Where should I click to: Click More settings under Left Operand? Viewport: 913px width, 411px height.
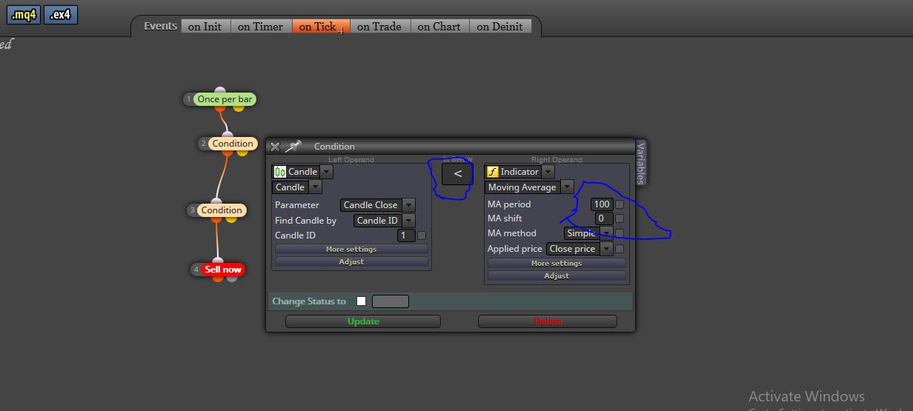click(351, 250)
